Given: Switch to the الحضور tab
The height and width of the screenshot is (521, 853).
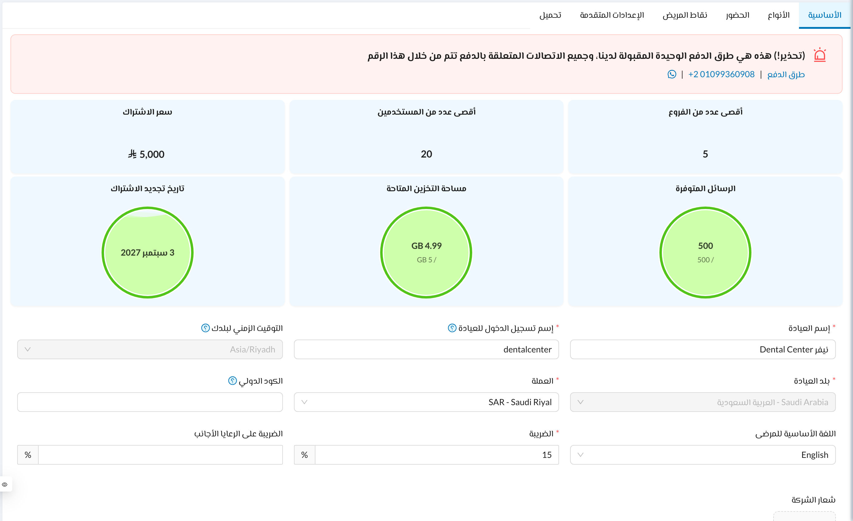Looking at the screenshot, I should pos(737,15).
